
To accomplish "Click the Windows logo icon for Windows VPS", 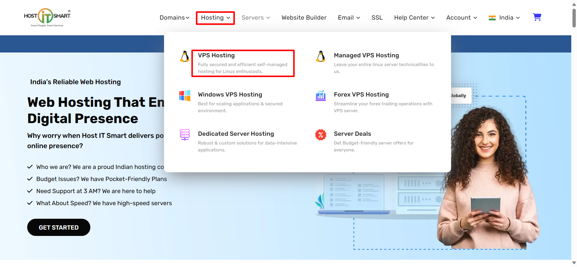I will click(185, 96).
